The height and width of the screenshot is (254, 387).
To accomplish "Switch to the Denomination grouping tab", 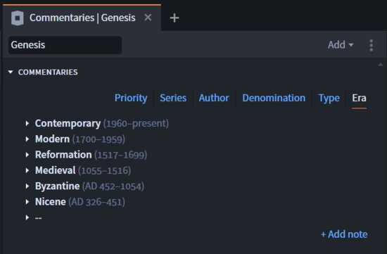I will click(274, 98).
